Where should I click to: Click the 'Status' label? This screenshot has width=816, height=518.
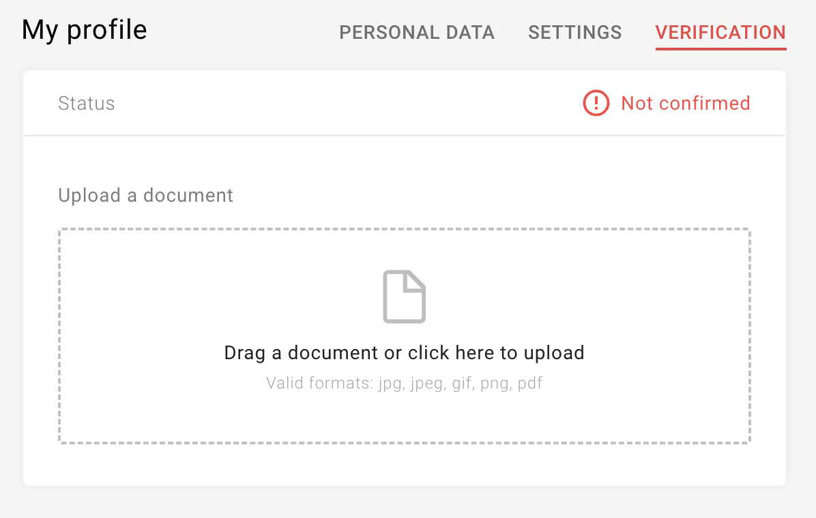[87, 103]
